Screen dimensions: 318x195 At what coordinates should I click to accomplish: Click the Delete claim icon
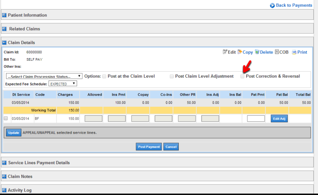click(257, 52)
